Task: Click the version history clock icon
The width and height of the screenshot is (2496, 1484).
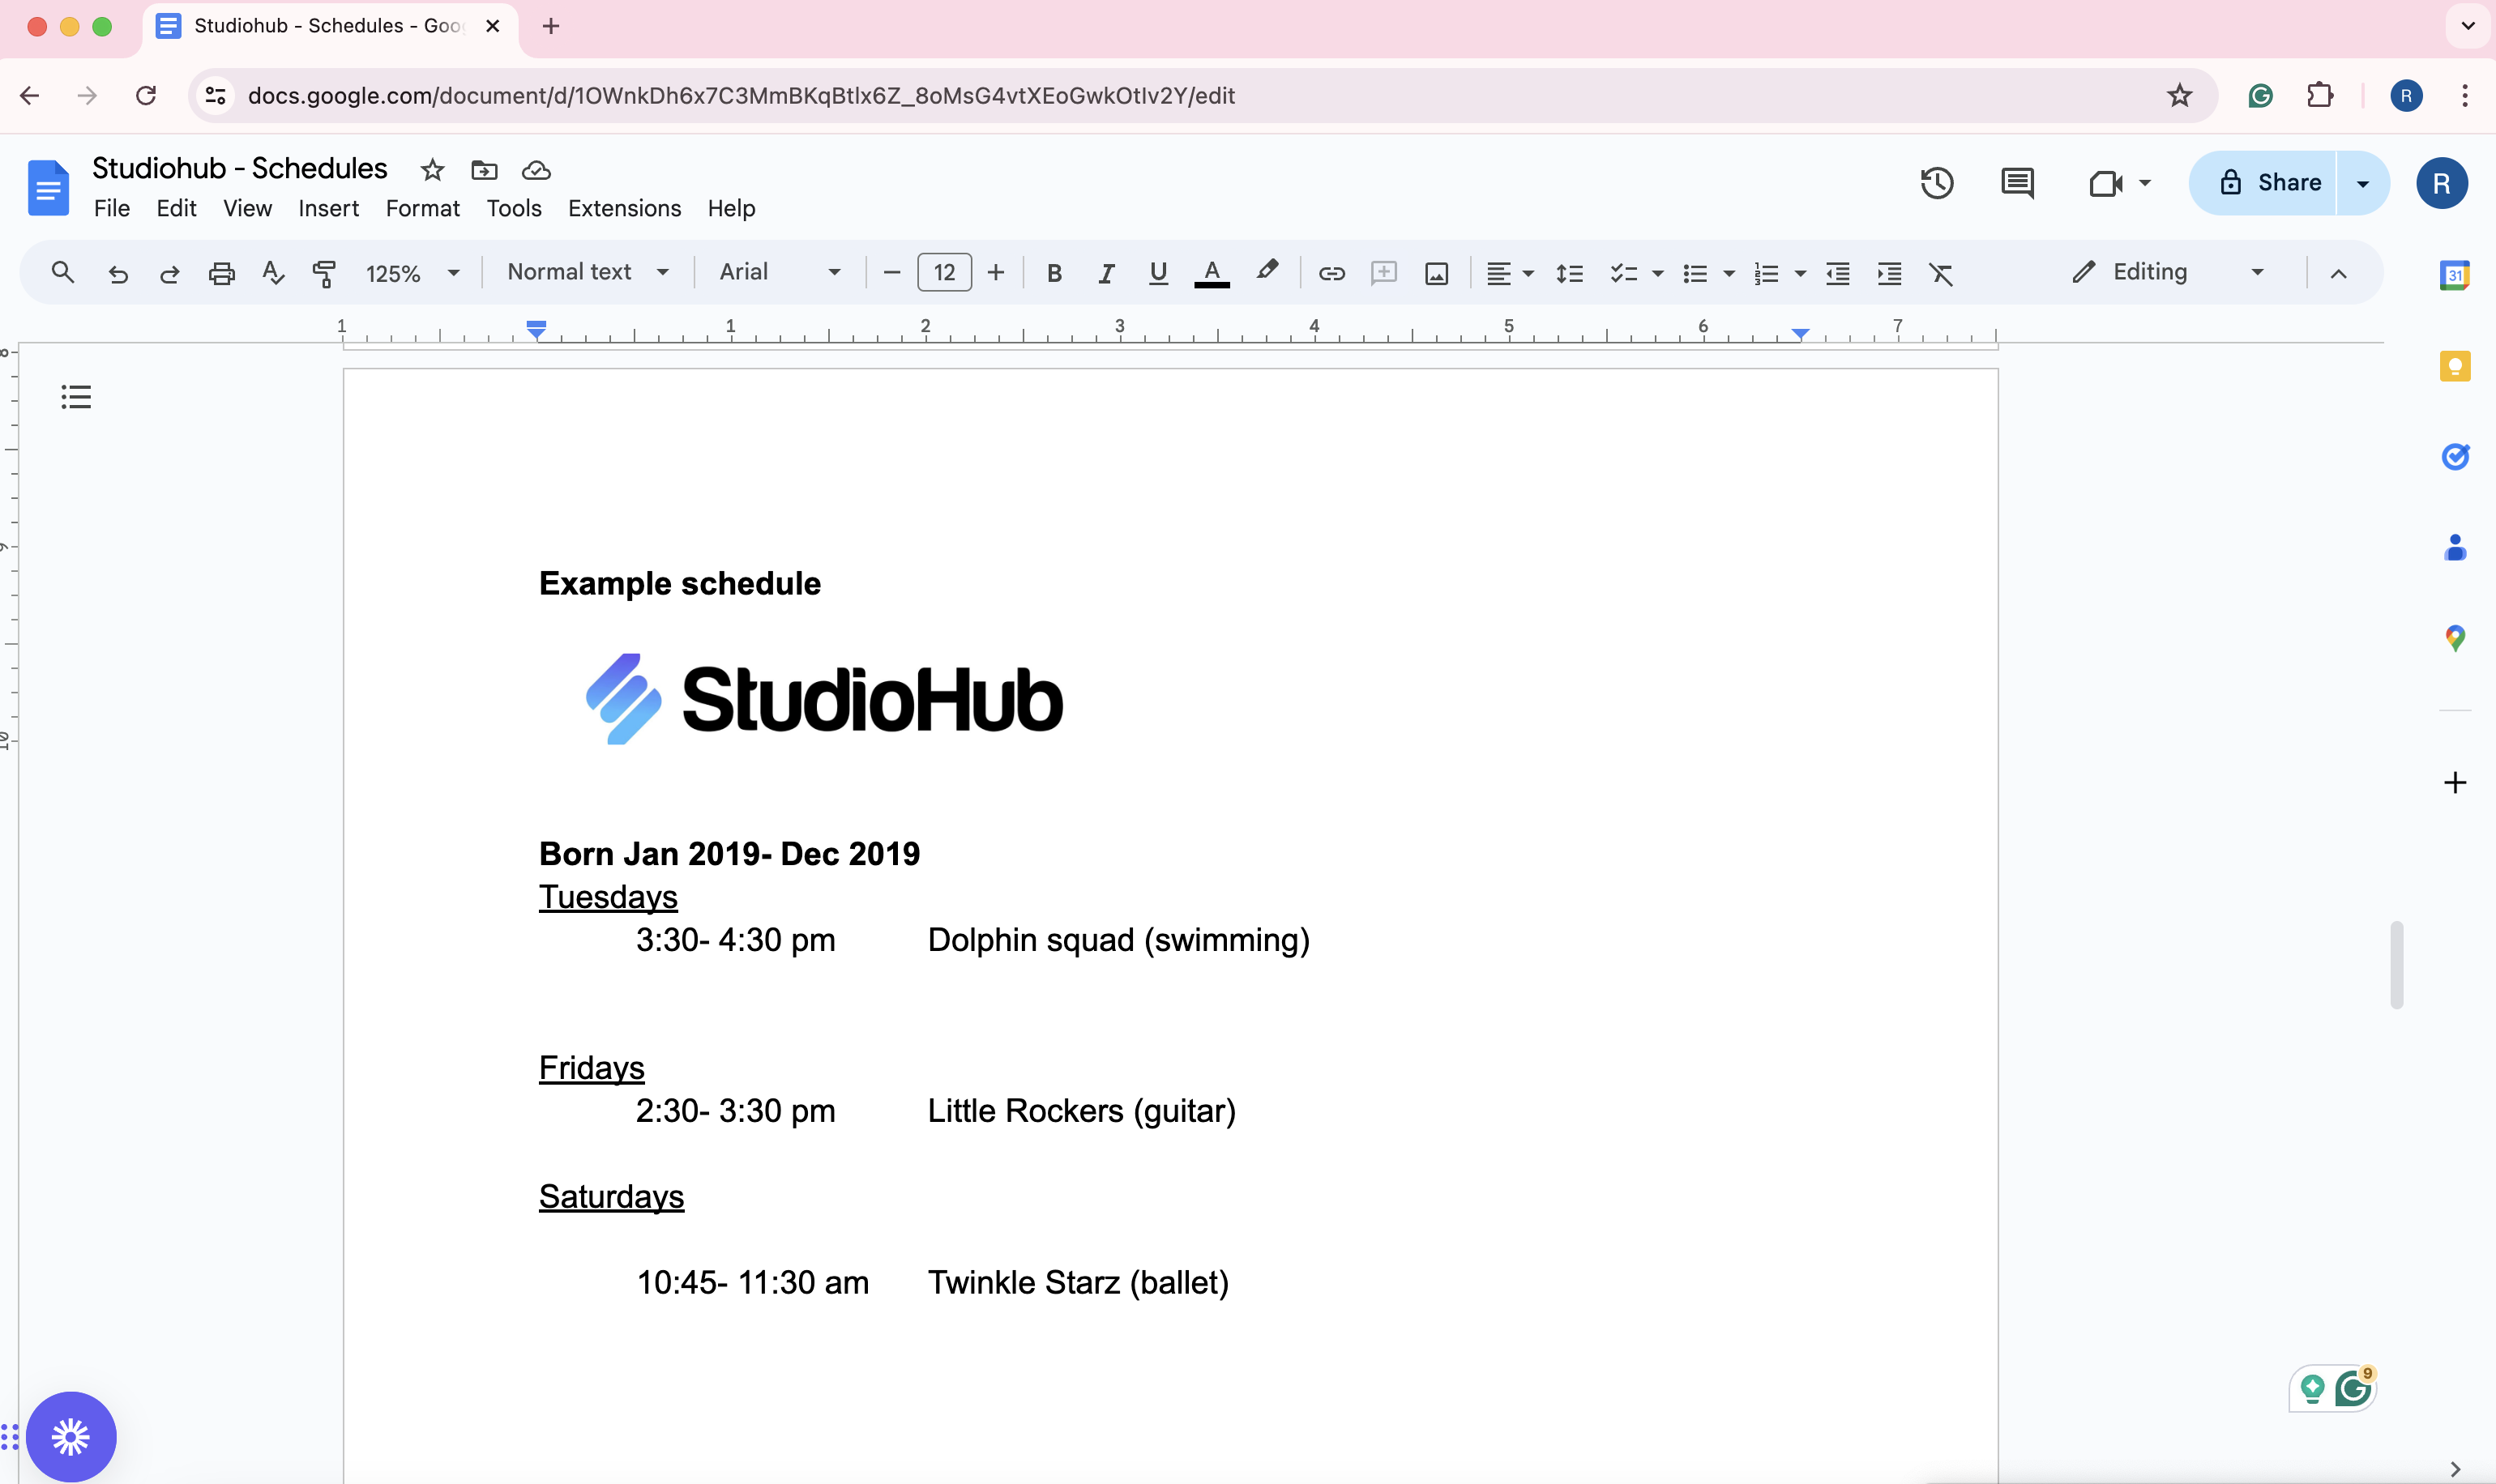Action: coord(1937,183)
